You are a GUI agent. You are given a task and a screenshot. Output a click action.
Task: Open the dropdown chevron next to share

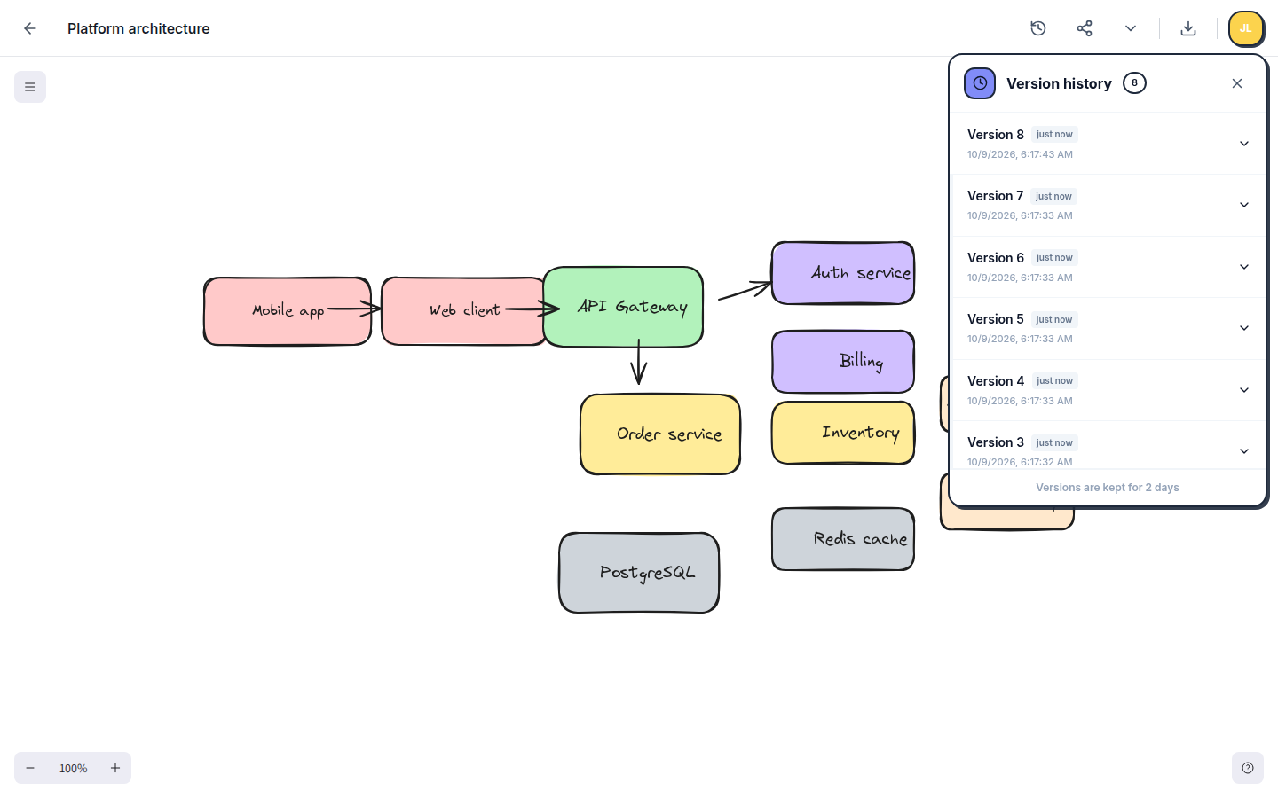tap(1131, 28)
